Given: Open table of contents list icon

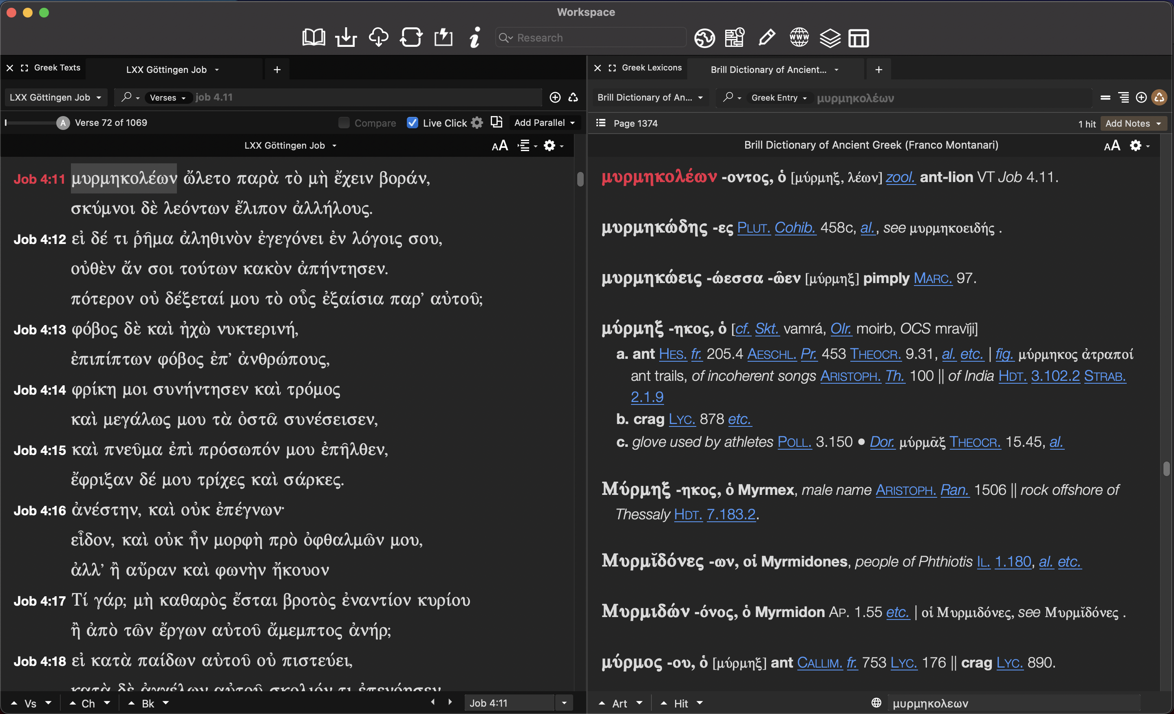Looking at the screenshot, I should [601, 123].
